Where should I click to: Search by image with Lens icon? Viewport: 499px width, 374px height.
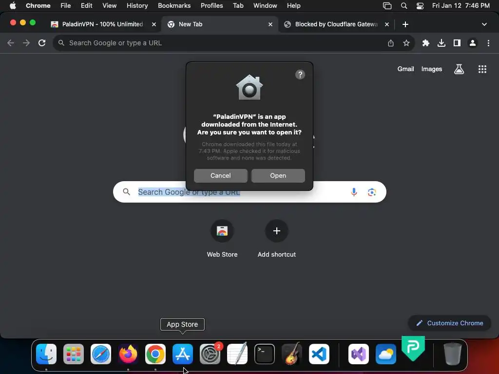pyautogui.click(x=372, y=192)
